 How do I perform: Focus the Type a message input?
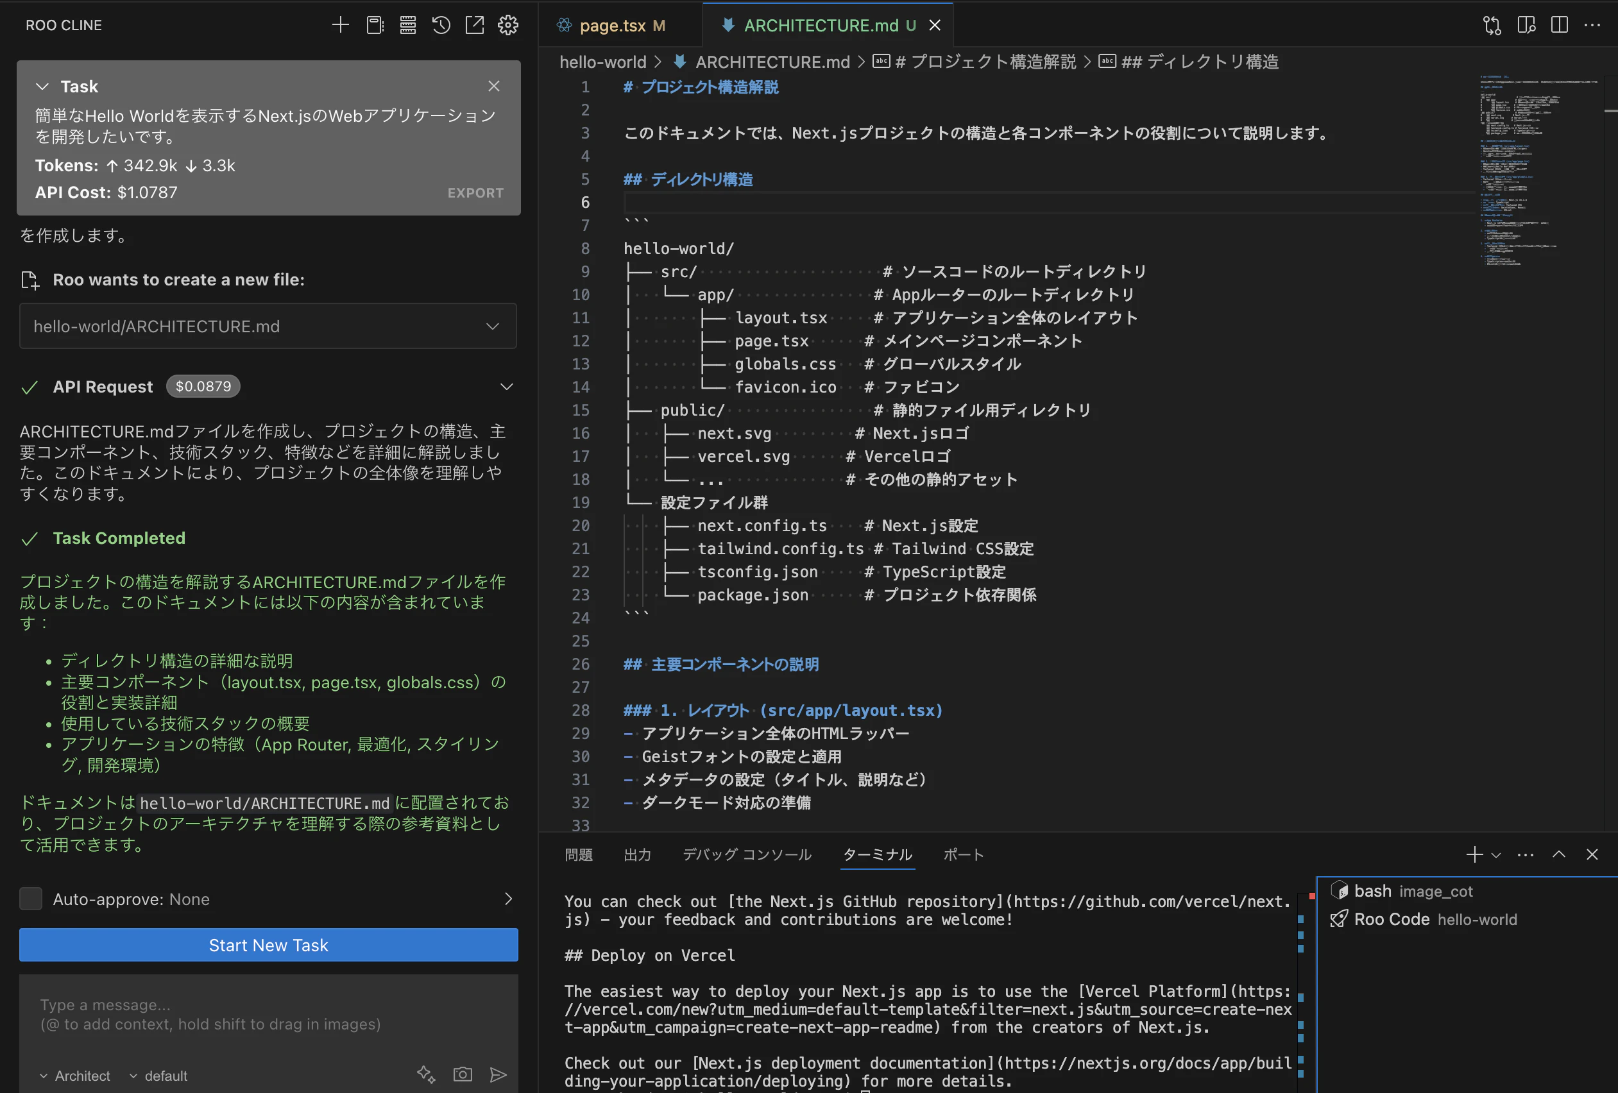coord(268,1015)
